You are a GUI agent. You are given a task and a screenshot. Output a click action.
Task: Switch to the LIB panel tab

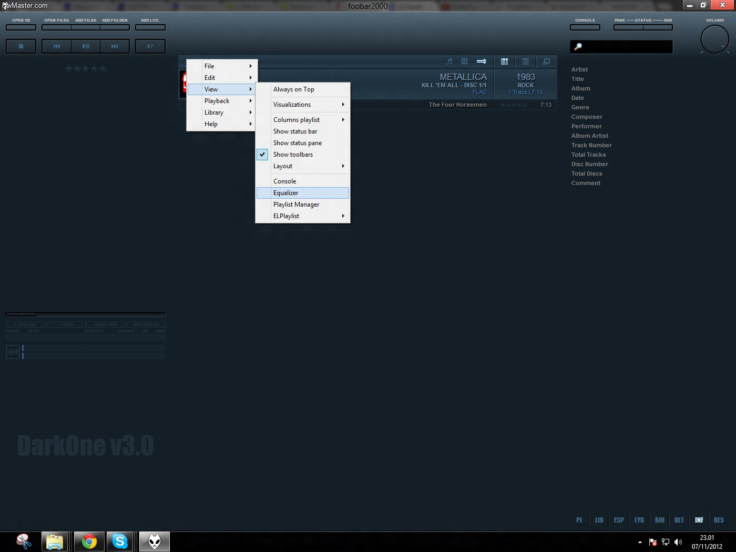coord(599,520)
